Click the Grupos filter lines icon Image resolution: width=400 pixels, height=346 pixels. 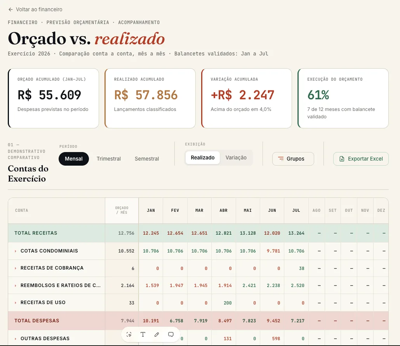coord(281,159)
